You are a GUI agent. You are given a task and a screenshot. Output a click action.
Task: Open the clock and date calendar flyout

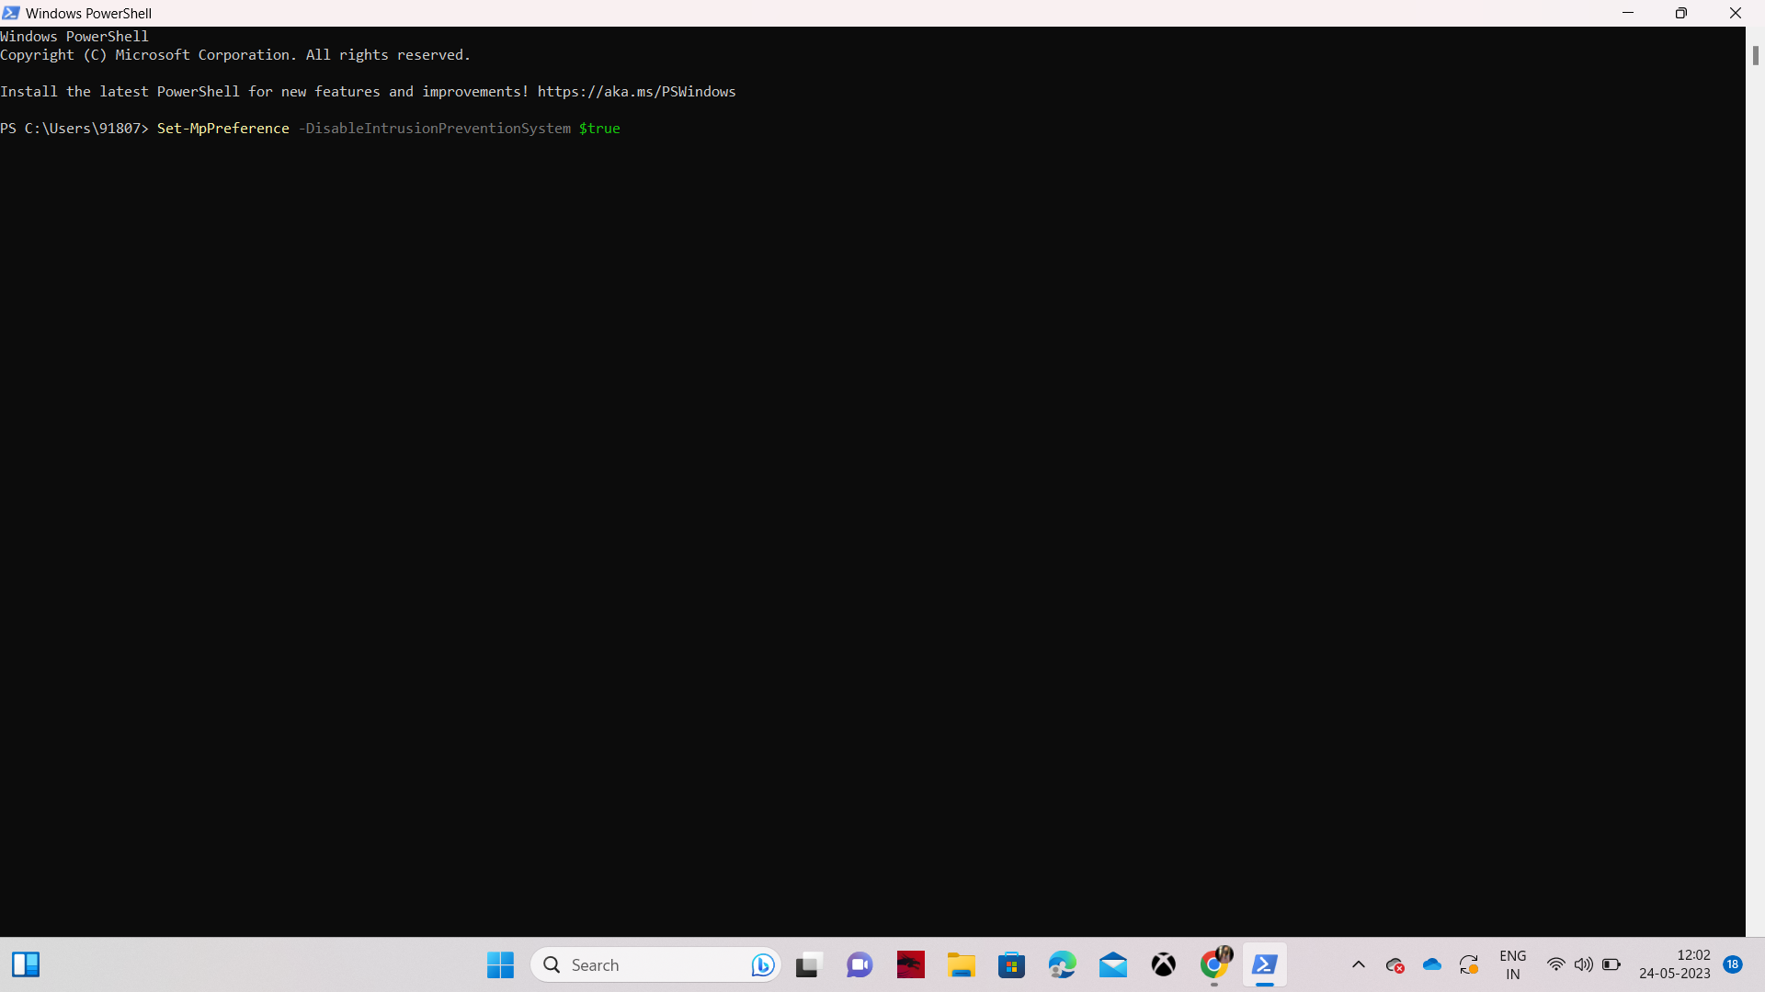tap(1674, 964)
